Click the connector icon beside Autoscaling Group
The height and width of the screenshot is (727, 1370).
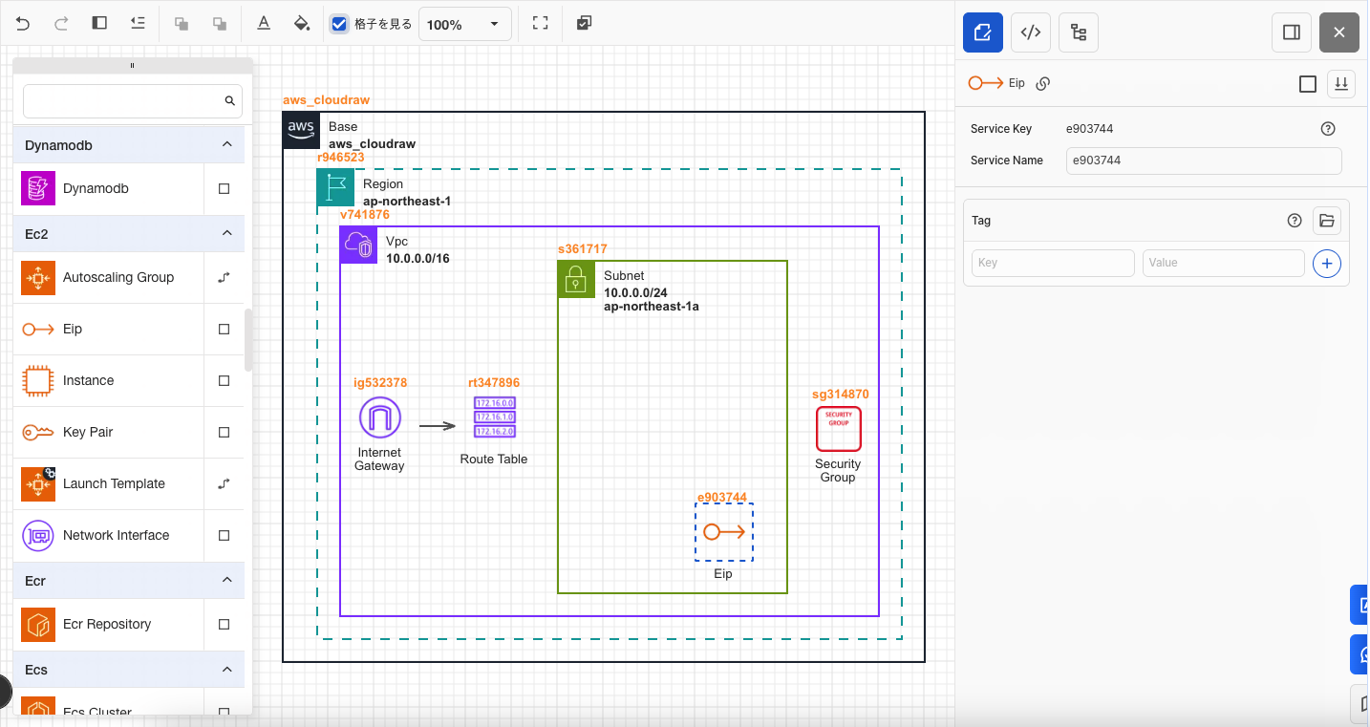[225, 278]
